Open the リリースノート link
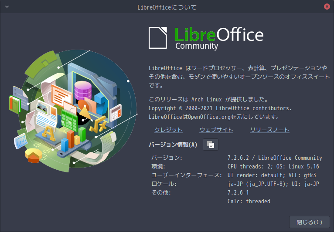 point(269,130)
